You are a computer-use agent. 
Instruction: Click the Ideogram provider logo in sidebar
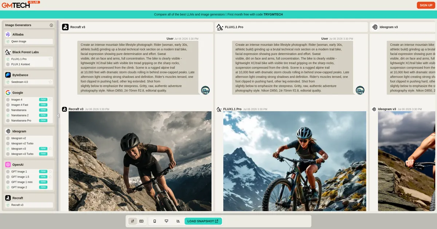(x=8, y=131)
